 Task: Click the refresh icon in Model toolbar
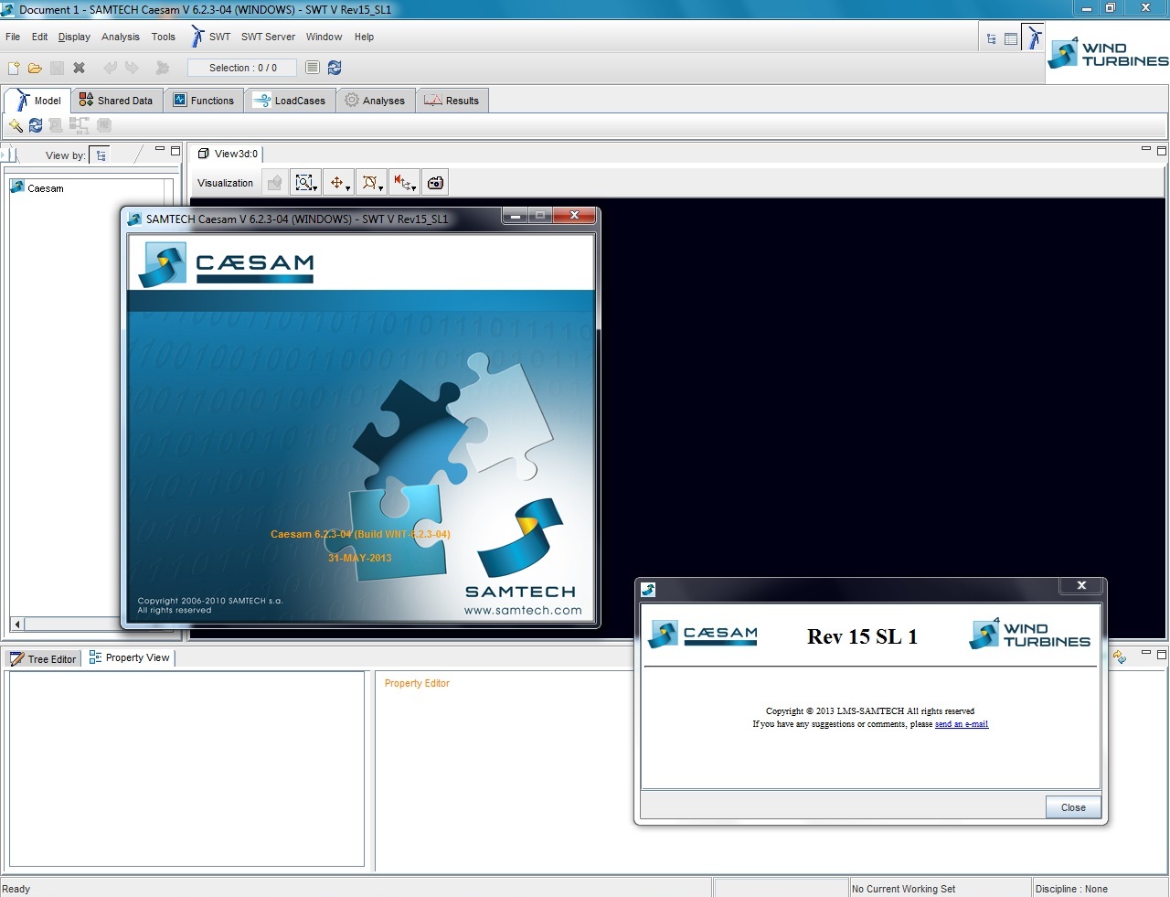tap(36, 125)
